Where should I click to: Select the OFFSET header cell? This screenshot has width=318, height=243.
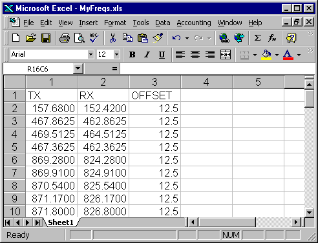pyautogui.click(x=154, y=95)
